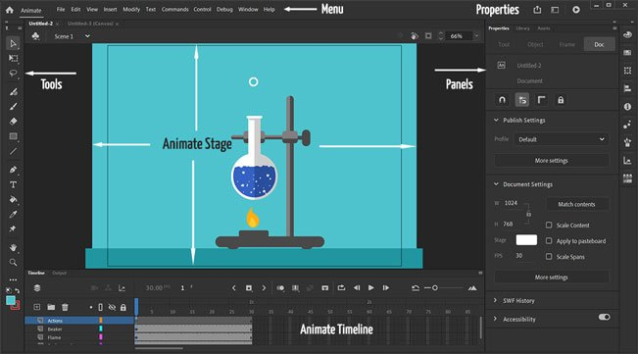Play the timeline animation
Image resolution: width=638 pixels, height=354 pixels.
(x=371, y=288)
